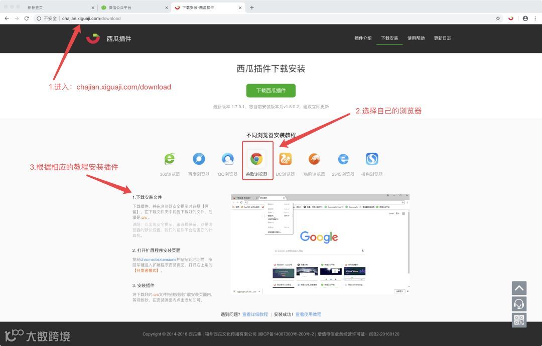542x346 pixels.
Task: Close the 新标签页 tab
Action: point(93,8)
